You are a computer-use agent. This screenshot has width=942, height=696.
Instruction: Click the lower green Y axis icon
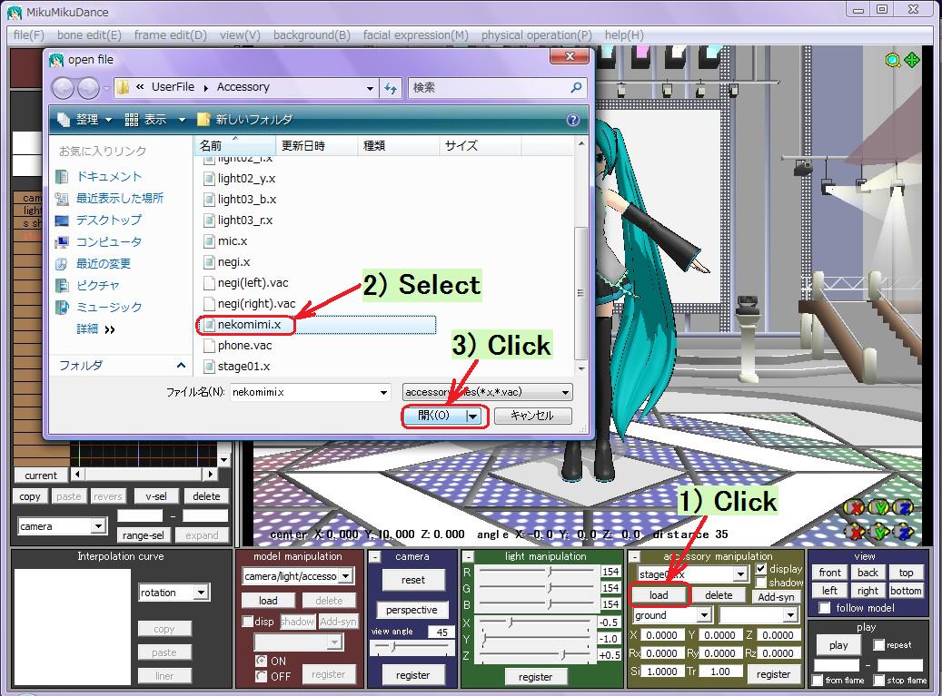point(879,532)
